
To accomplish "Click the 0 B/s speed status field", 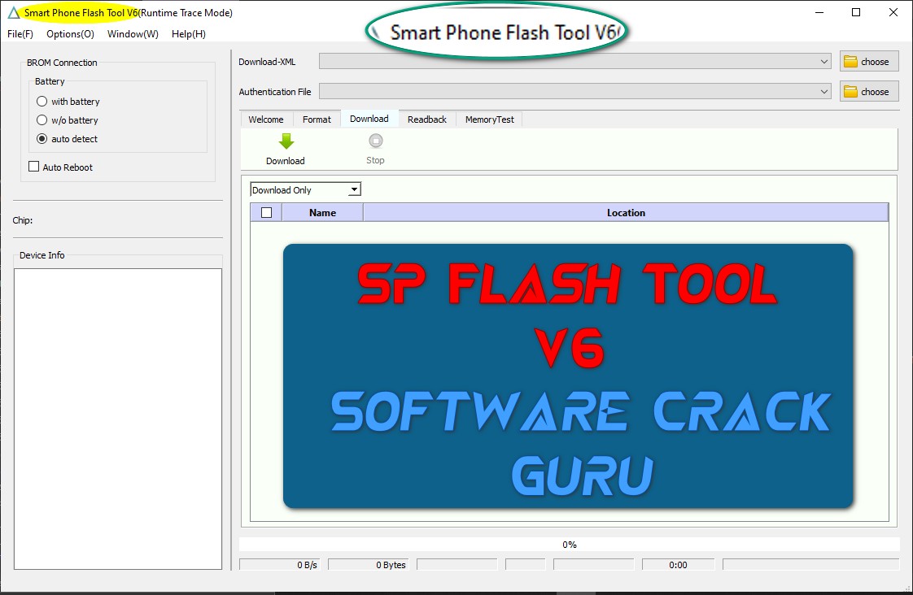I will 280,565.
